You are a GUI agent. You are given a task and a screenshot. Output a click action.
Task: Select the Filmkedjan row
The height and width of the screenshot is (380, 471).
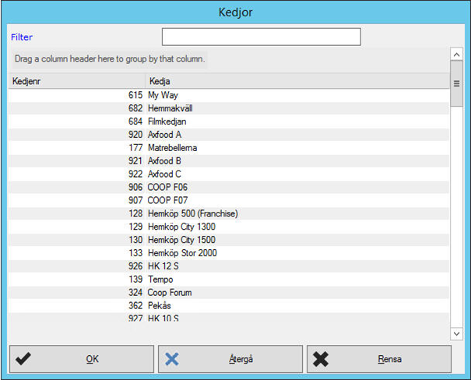click(229, 121)
